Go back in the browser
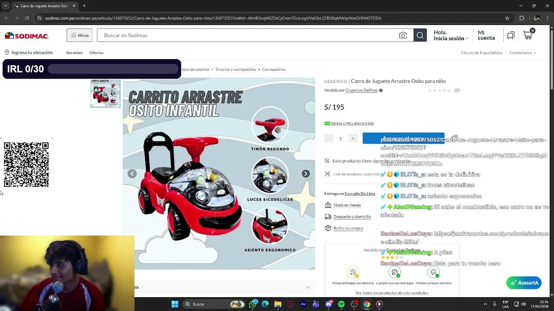The width and height of the screenshot is (554, 311). (6, 18)
